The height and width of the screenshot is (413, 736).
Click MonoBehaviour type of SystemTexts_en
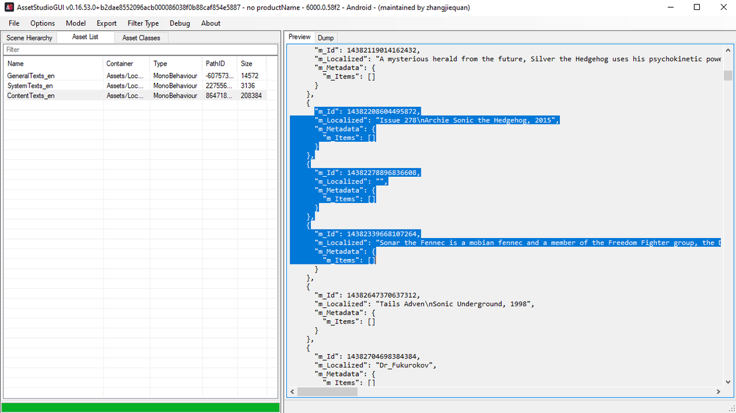(175, 85)
